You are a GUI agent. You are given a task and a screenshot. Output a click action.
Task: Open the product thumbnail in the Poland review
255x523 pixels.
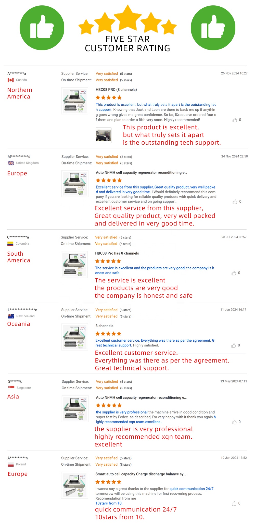[x=74, y=485]
